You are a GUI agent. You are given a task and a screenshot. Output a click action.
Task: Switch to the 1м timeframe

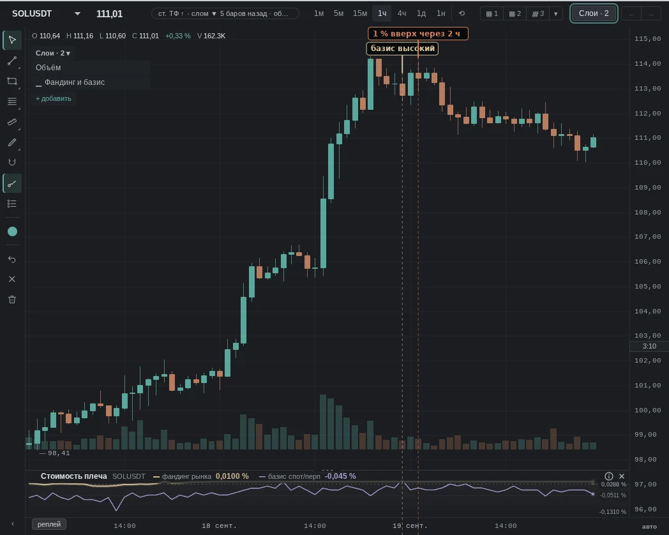coord(319,13)
